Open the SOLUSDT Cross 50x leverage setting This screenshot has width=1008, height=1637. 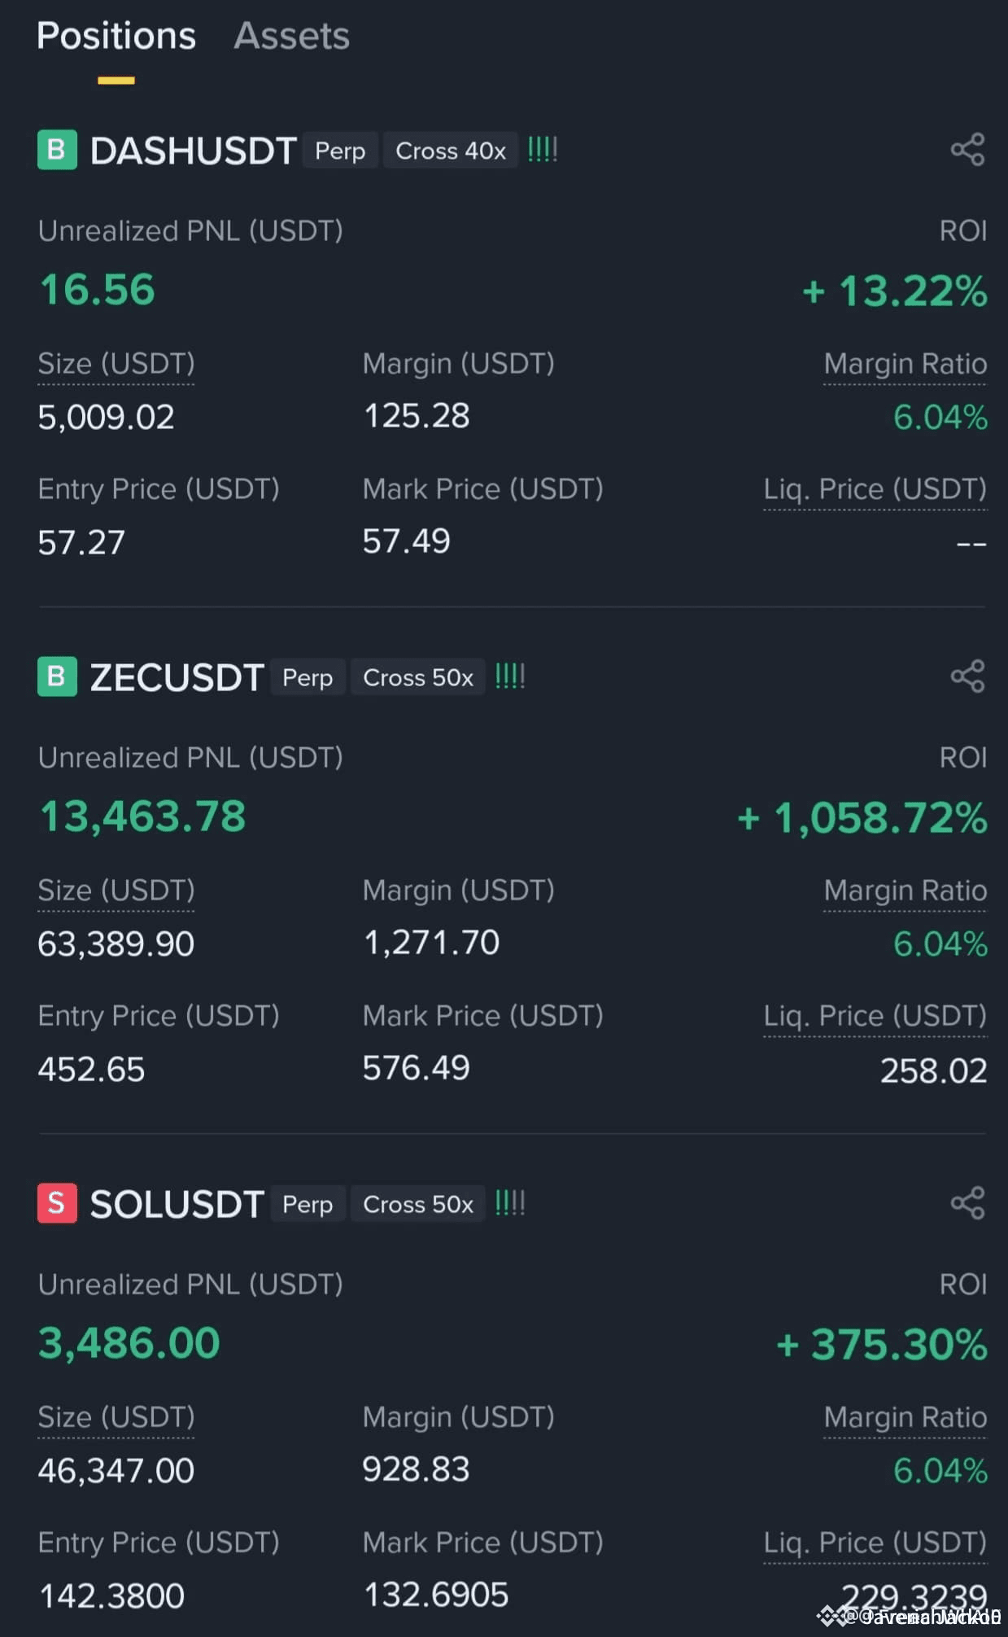(x=418, y=1204)
